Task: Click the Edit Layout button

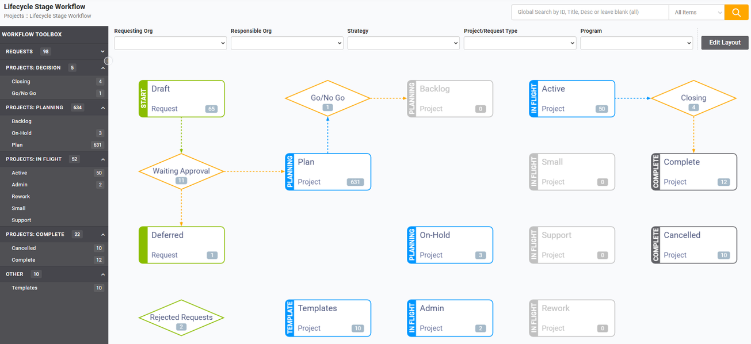Action: click(724, 43)
